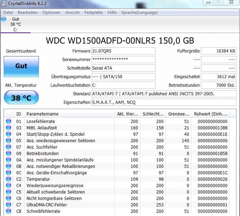Select Start/Stopp-Zyklen d. Spindel text
This screenshot has width=240, height=216.
[x=55, y=134]
